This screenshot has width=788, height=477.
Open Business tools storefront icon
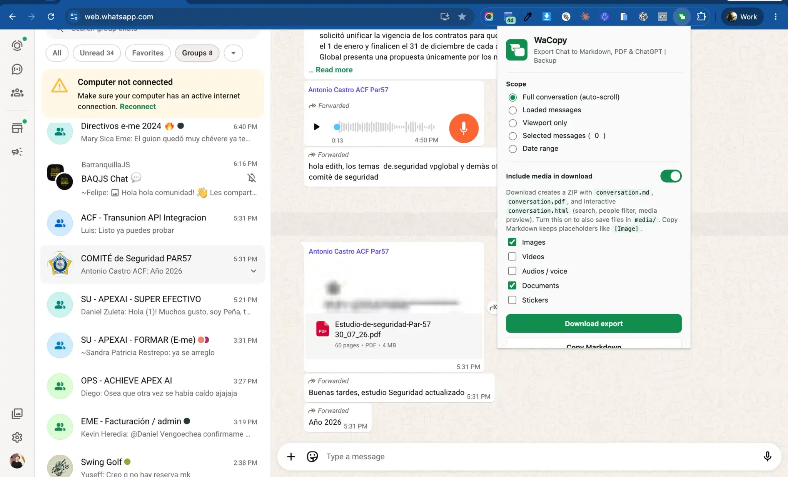click(17, 128)
